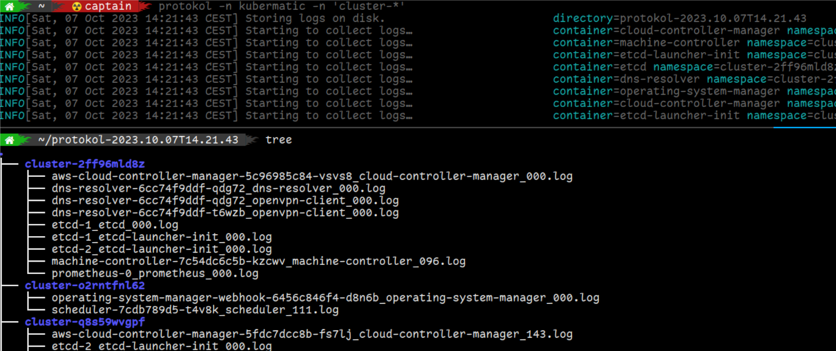Click the scheduler-7cdb789d5-t4v8k log file
The height and width of the screenshot is (351, 836).
tap(195, 310)
